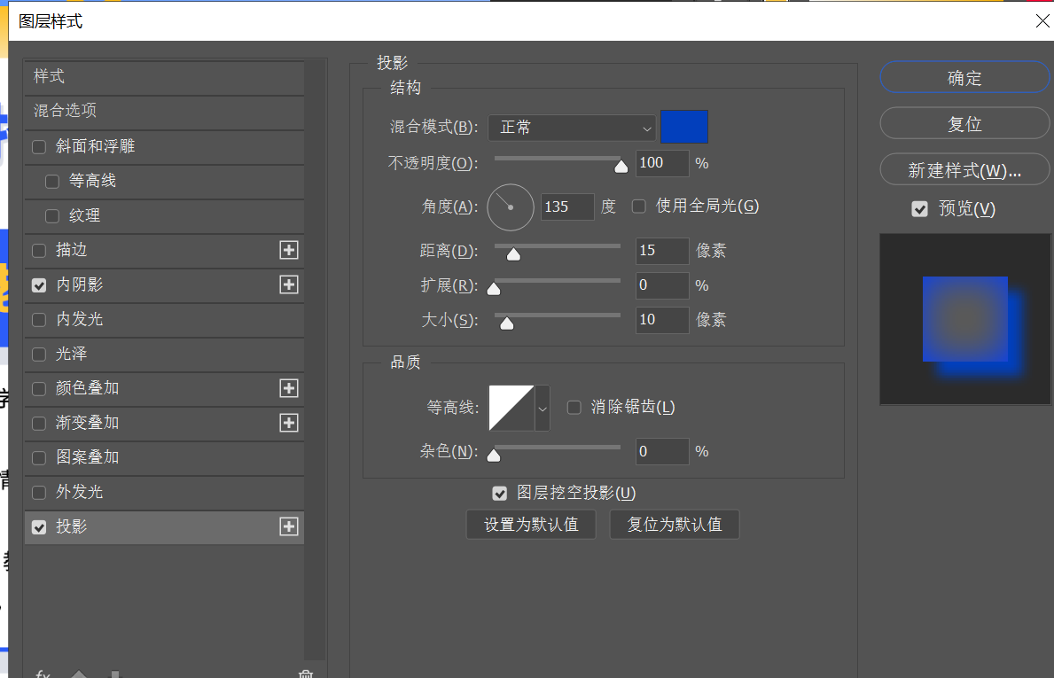This screenshot has width=1054, height=678.
Task: Click the circular angle dial
Action: pos(511,207)
